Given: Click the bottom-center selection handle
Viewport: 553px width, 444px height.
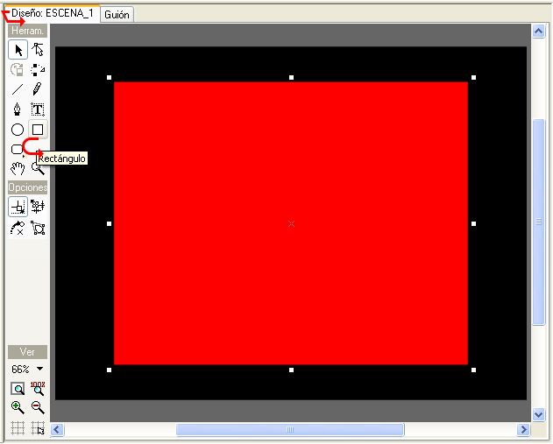Looking at the screenshot, I should [291, 370].
